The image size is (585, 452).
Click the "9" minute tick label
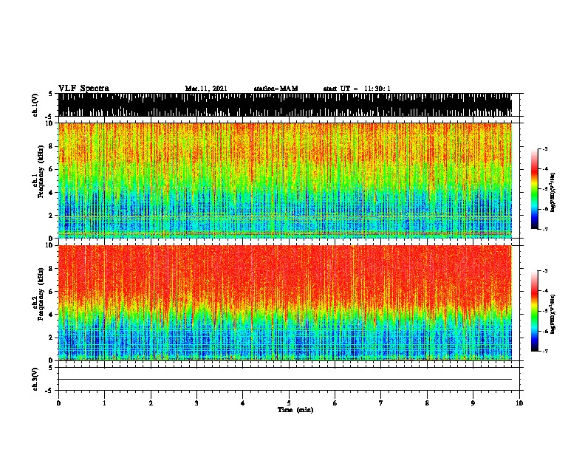pos(473,403)
